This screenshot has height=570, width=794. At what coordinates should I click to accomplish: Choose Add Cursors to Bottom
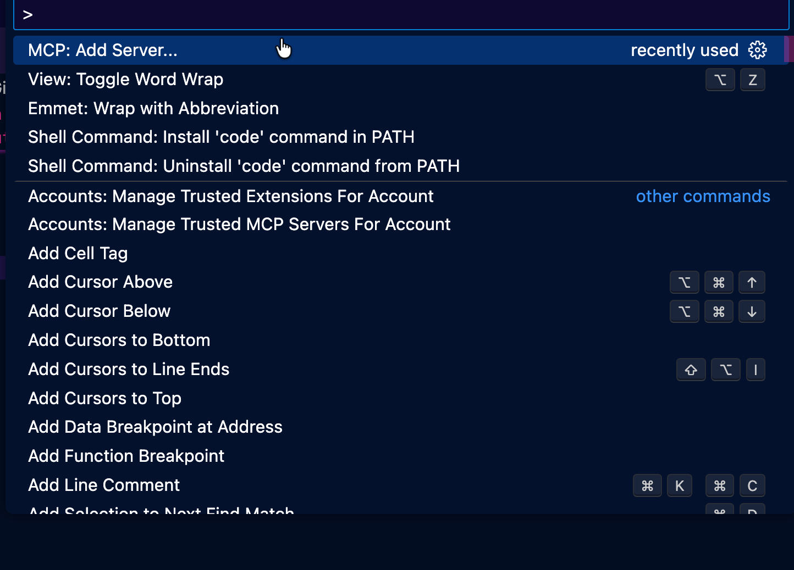119,340
